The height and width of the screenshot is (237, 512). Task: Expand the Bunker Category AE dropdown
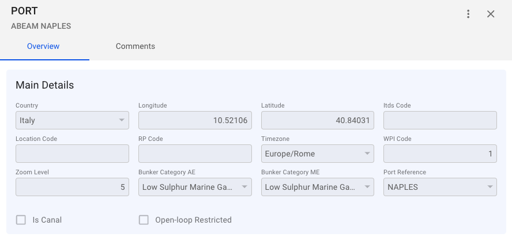pyautogui.click(x=189, y=187)
